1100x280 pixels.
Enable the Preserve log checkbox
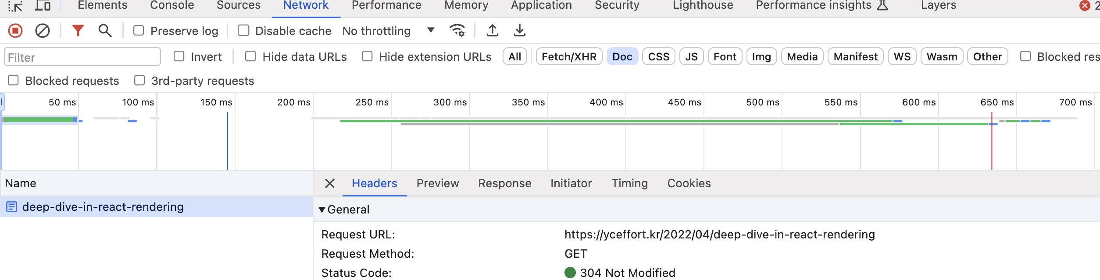(139, 31)
